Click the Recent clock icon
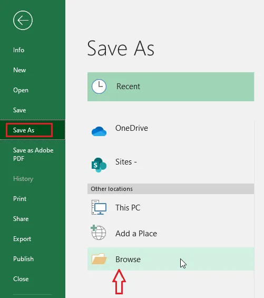 coord(99,86)
